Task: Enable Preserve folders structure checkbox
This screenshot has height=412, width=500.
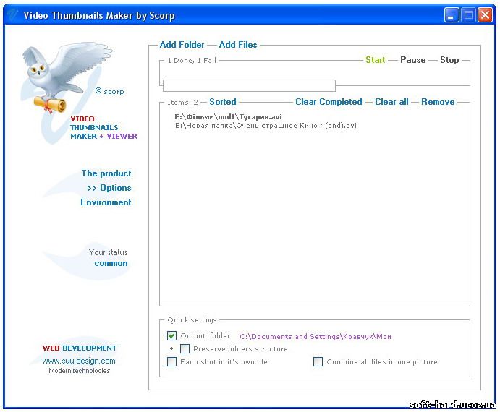Action: point(185,348)
